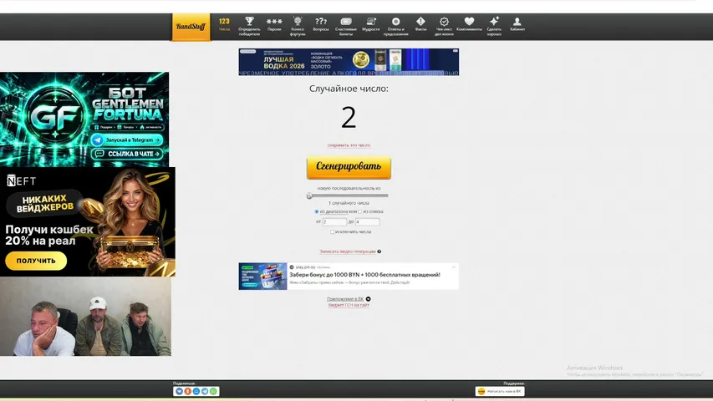The width and height of the screenshot is (713, 401).
Task: Select the 123 Числа section
Action: click(x=224, y=24)
